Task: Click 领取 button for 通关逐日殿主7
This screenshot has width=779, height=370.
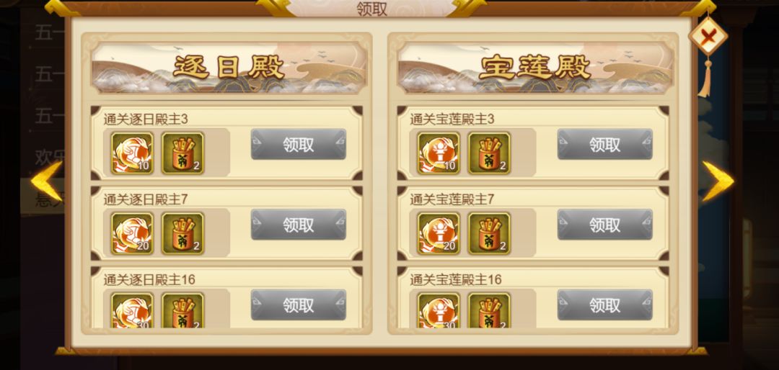Action: tap(299, 225)
